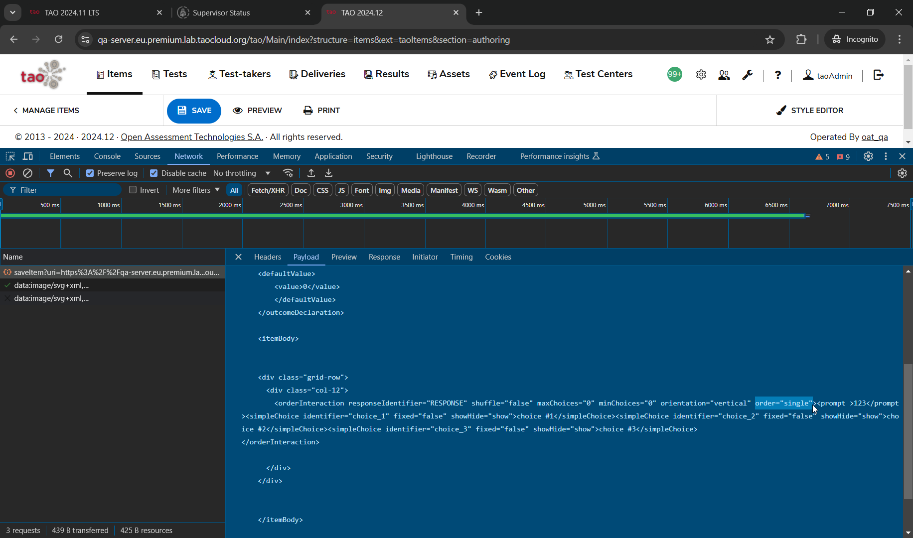
Task: Toggle the network filter funnel icon
Action: [x=50, y=173]
